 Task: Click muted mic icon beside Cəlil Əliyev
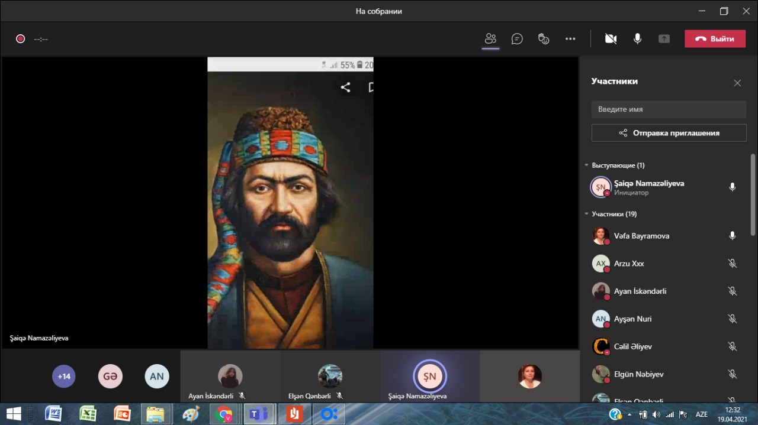[733, 346]
